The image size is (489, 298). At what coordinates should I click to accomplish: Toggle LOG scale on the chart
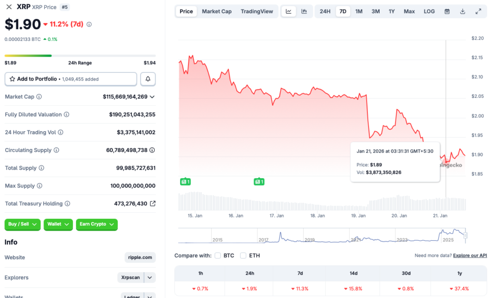click(429, 11)
